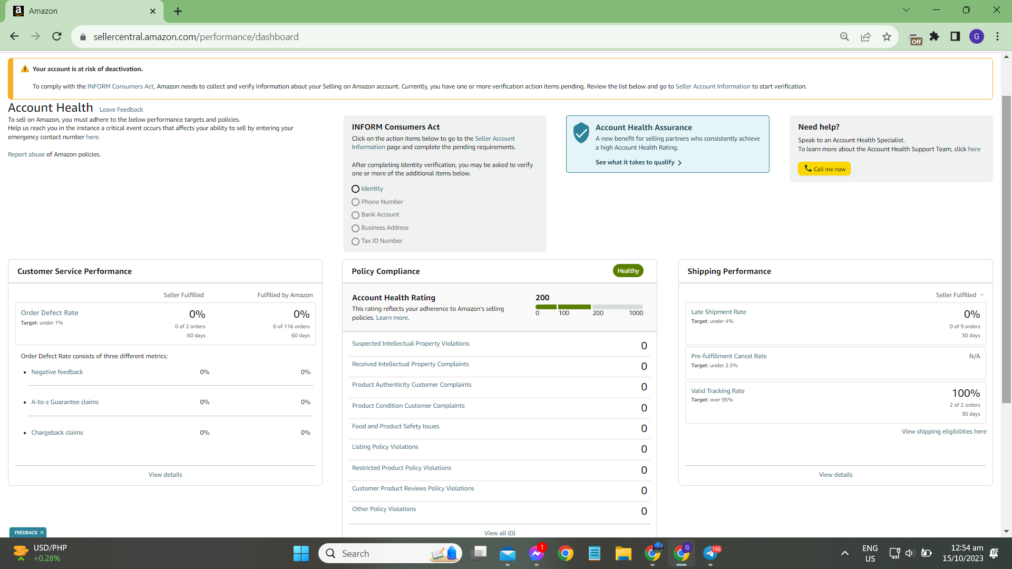This screenshot has width=1012, height=569.
Task: Click the extension icon labeled Off
Action: [916, 39]
